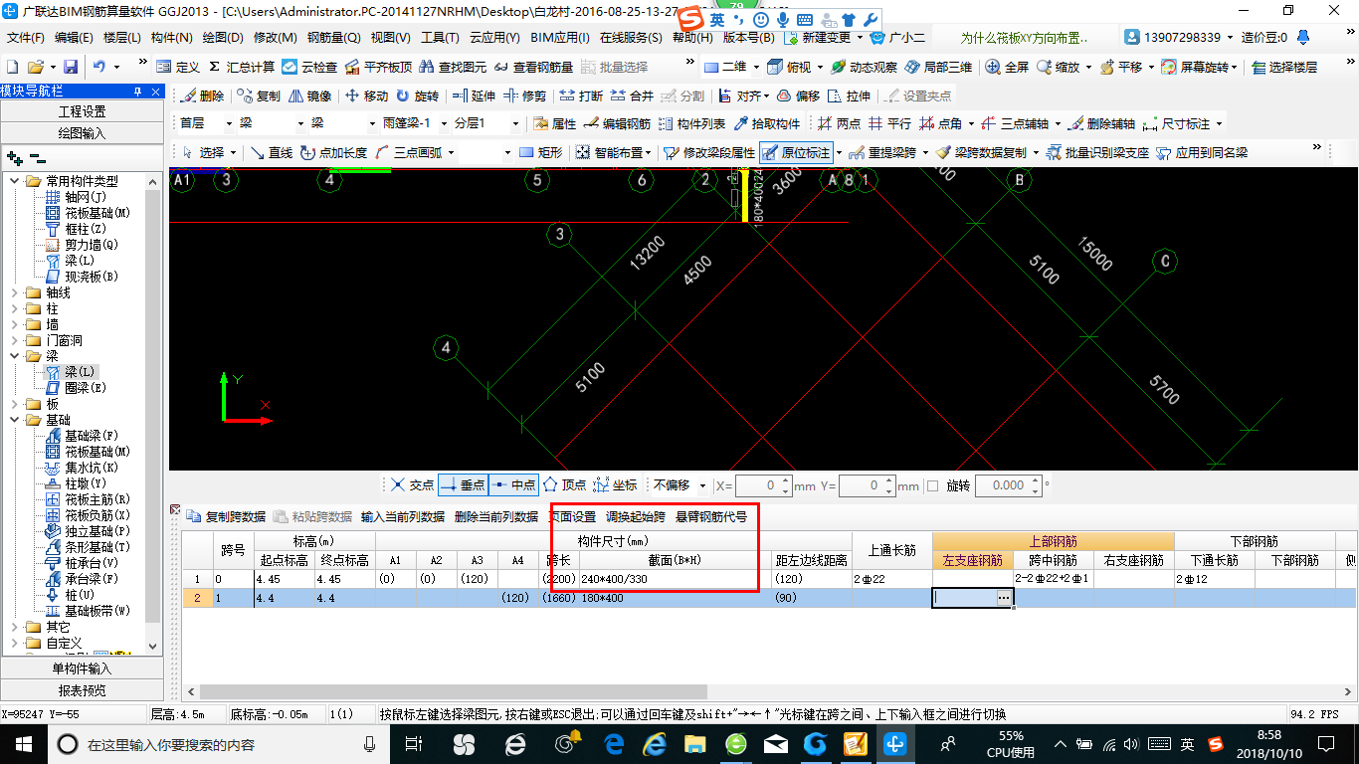Open the 工具(T) menu

440,38
